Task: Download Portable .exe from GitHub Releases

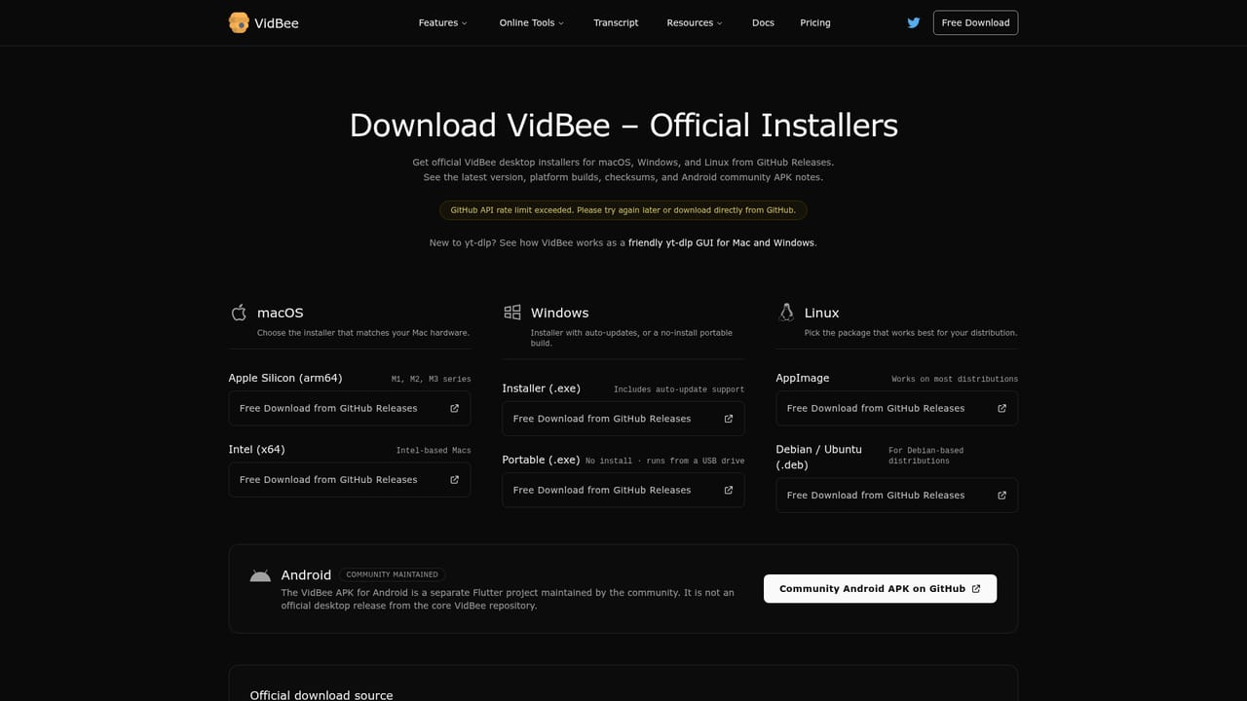Action: [x=623, y=491]
